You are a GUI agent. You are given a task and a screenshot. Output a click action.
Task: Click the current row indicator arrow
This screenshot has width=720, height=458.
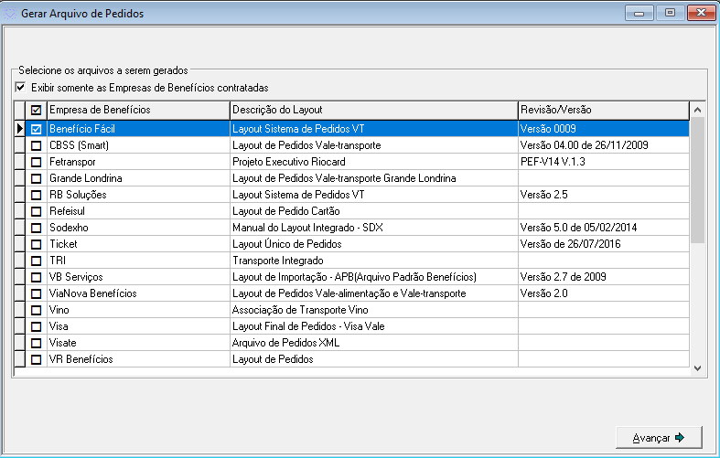[x=20, y=130]
